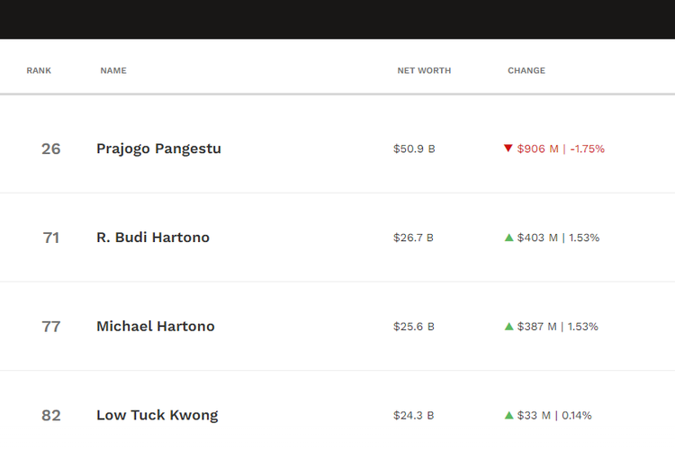The width and height of the screenshot is (675, 450).
Task: Open Low Tuck Kwong's profile
Action: [157, 416]
